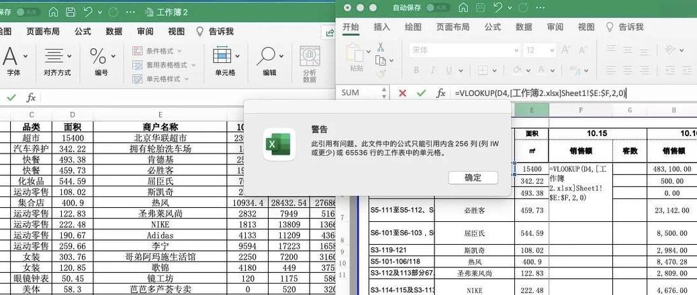This screenshot has width=697, height=295.
Task: Click 告诉我 search in the right window
Action: (x=625, y=27)
